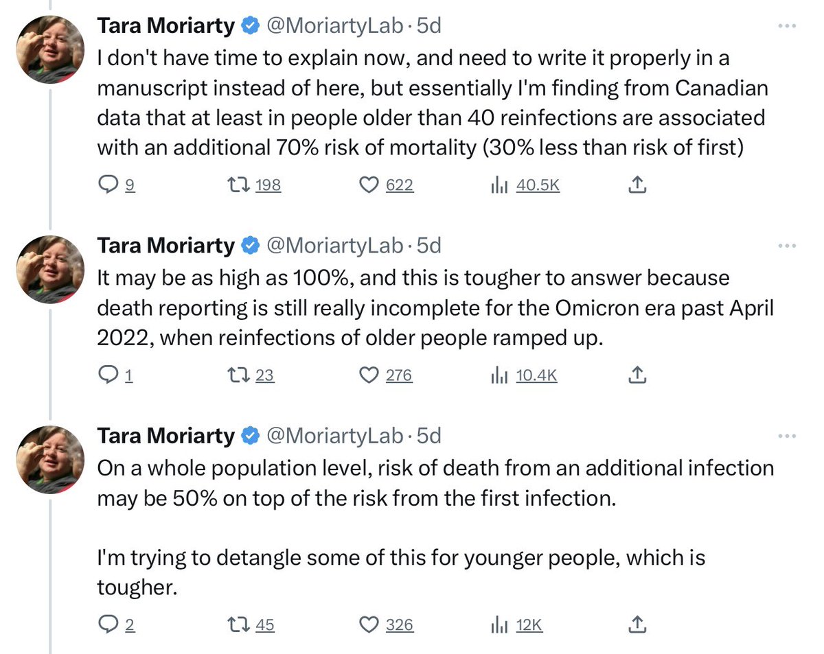View analytics showing 12K views
This screenshot has width=824, height=654.
coord(516,624)
